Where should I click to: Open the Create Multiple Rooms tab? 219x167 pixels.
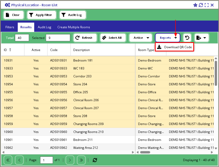[x=73, y=27]
